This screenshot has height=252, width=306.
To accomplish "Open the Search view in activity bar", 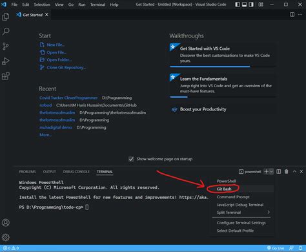I will tap(6, 32).
